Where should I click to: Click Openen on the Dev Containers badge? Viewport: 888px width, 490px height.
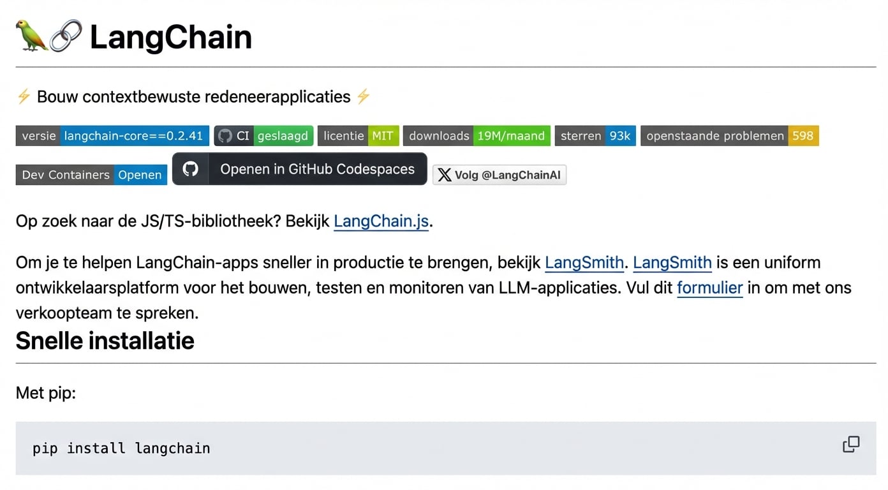pyautogui.click(x=140, y=175)
